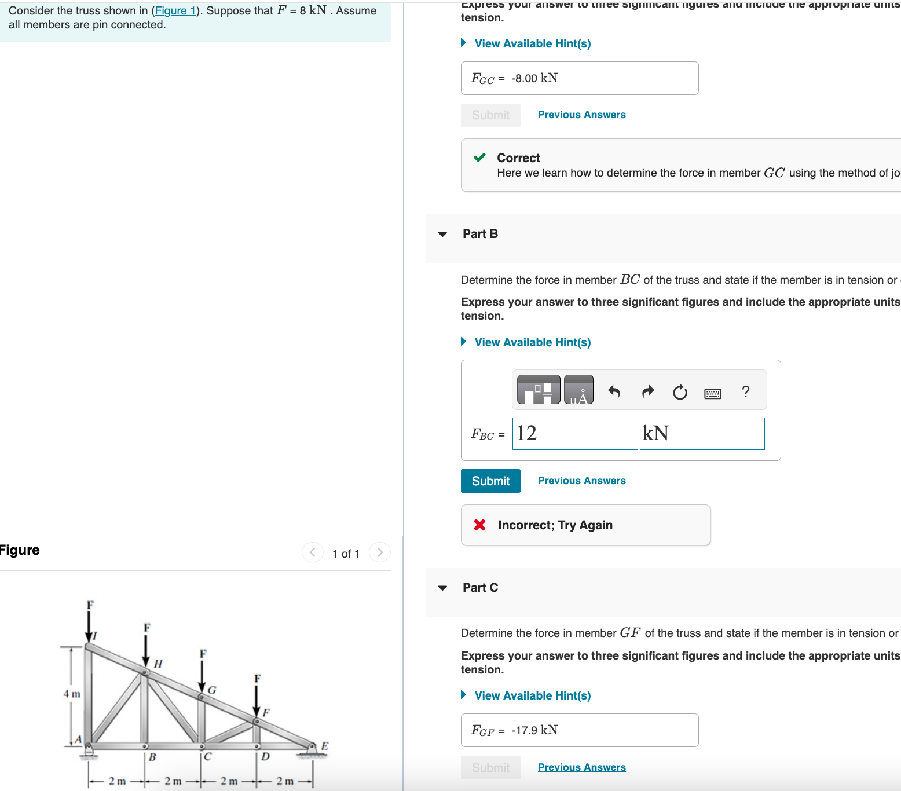
Task: Click the previous figure arrow
Action: (x=313, y=552)
